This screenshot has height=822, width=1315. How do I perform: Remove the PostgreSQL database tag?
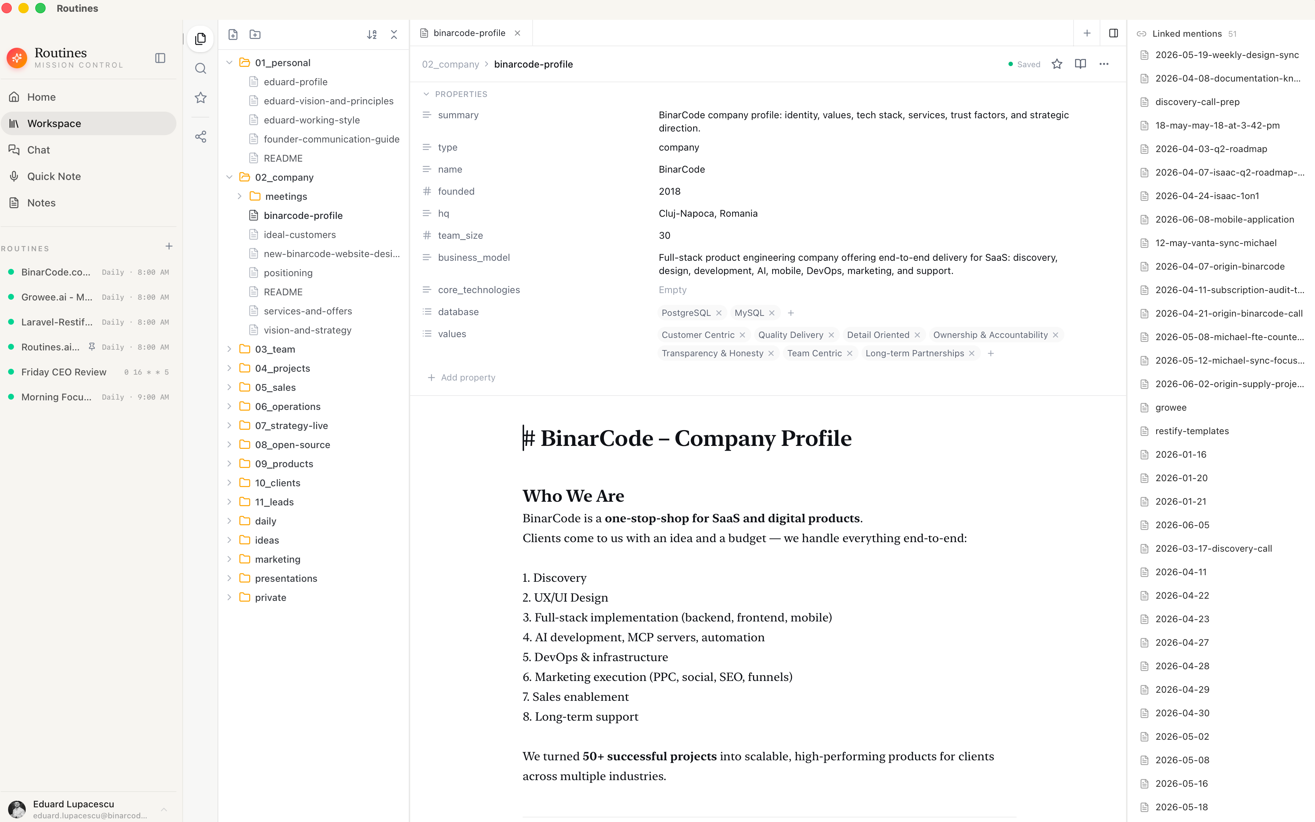point(719,313)
